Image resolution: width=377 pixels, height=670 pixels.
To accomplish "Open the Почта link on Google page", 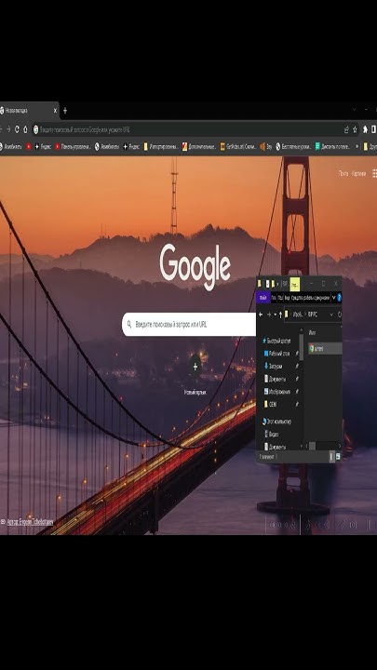I will (343, 173).
